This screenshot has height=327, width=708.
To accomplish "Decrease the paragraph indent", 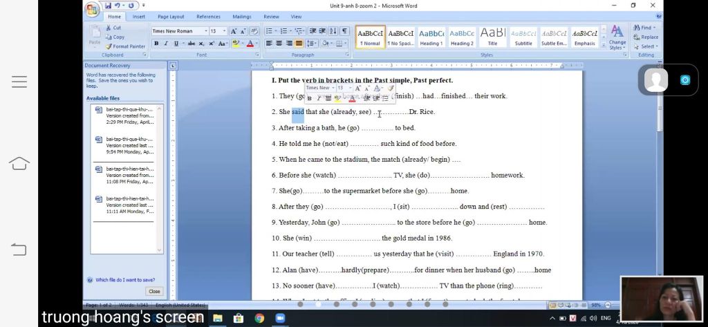I will tap(313, 31).
